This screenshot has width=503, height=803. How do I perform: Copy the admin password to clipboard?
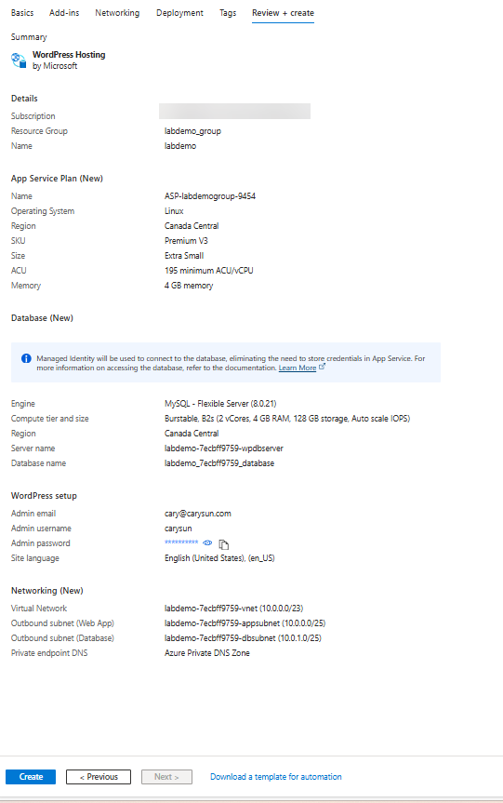[x=224, y=544]
